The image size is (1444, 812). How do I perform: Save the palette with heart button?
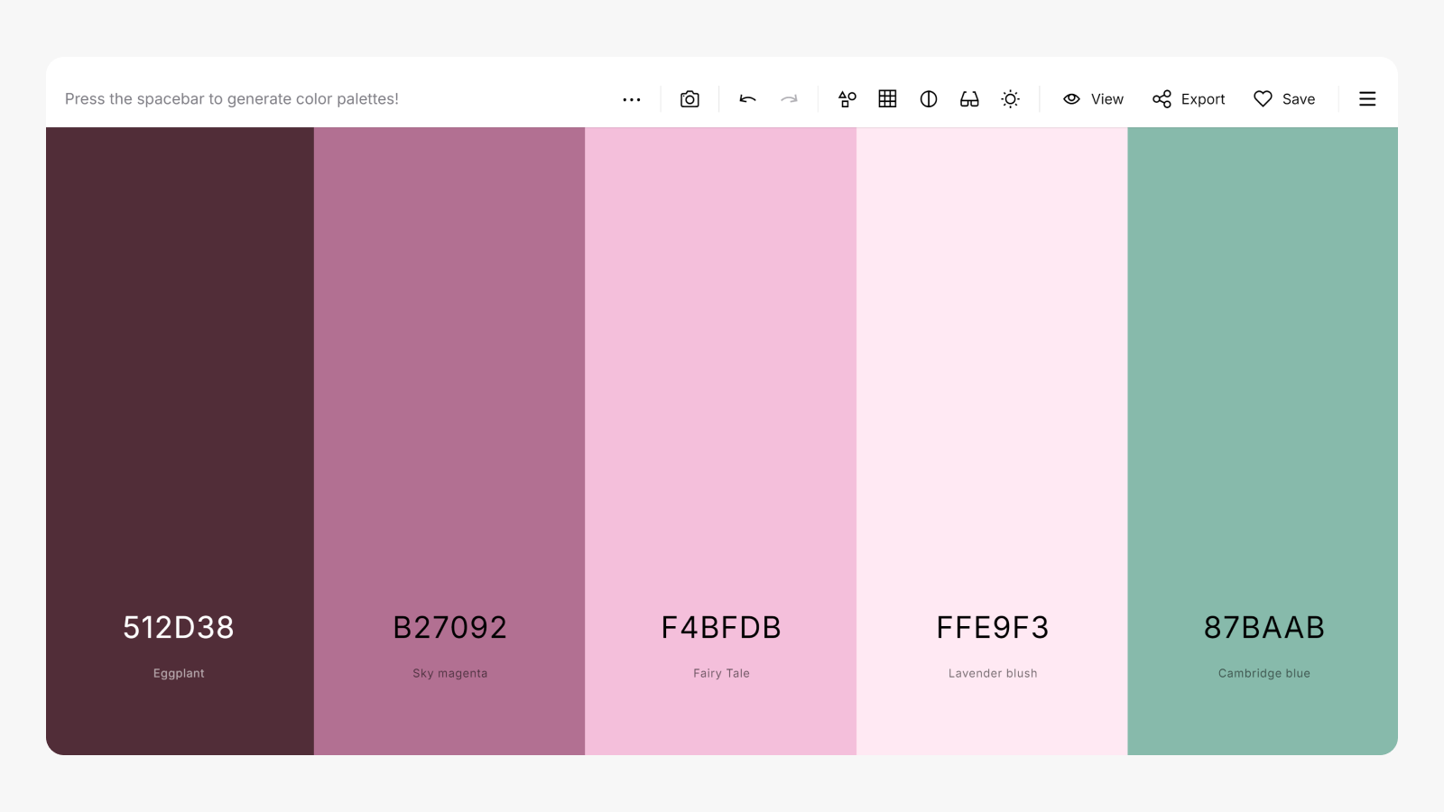[x=1284, y=99]
